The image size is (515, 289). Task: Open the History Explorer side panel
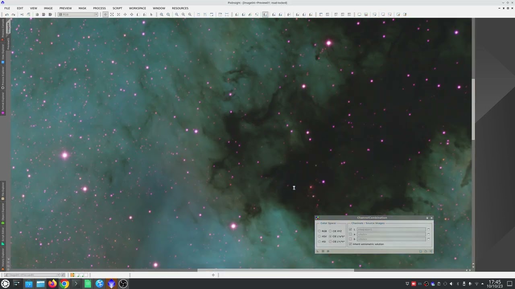3,258
